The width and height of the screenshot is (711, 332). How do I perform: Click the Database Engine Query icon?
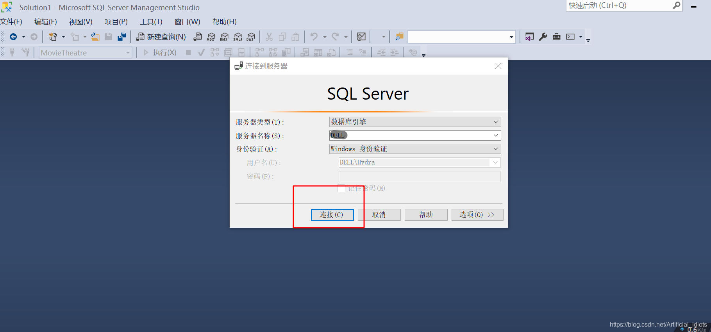[x=198, y=37]
